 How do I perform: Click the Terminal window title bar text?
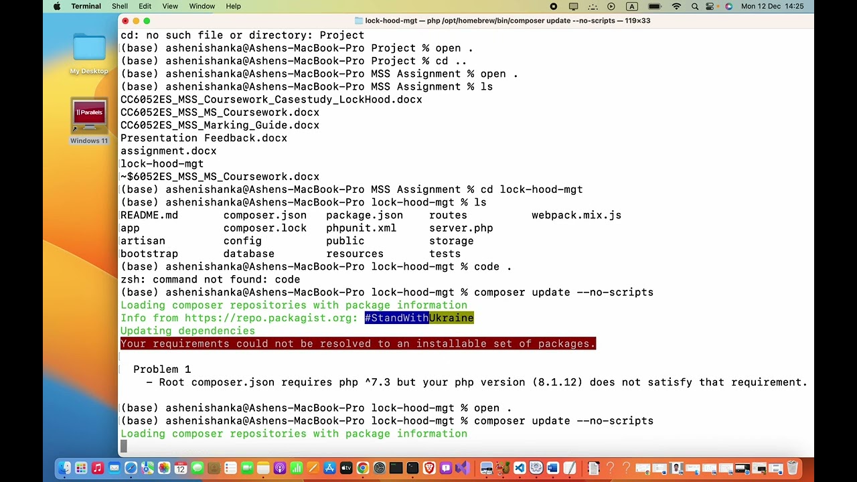tap(508, 21)
